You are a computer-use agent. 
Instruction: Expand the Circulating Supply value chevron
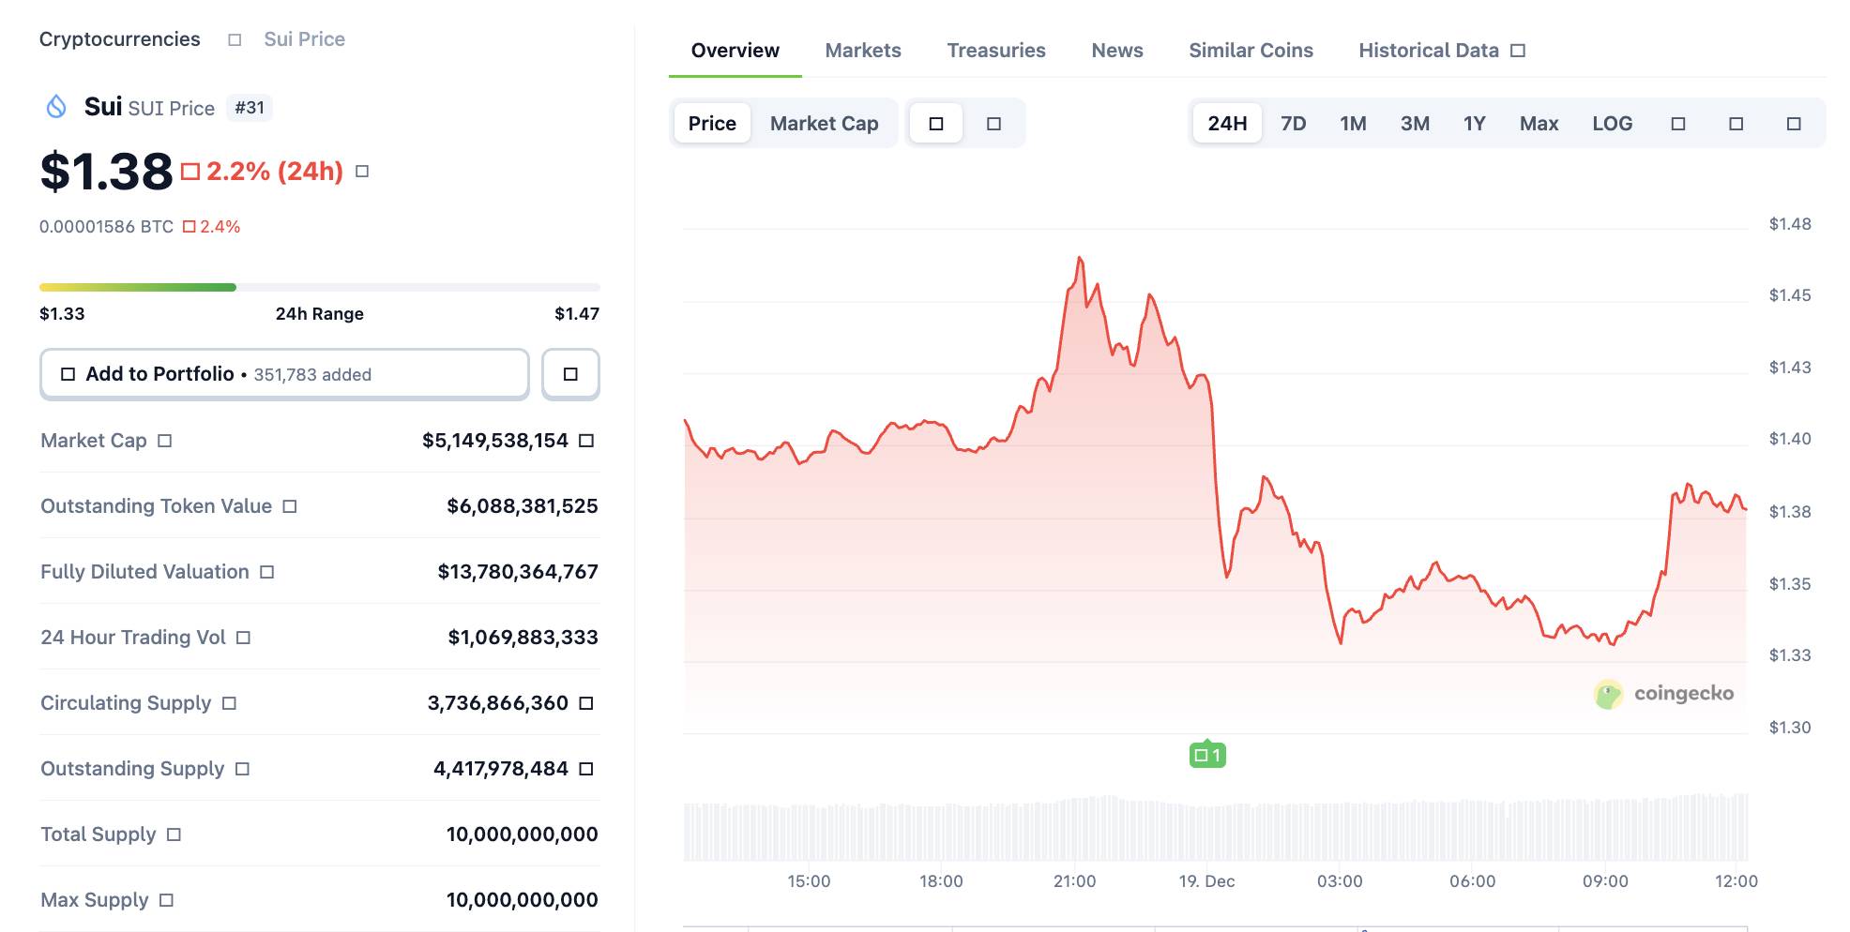(586, 703)
